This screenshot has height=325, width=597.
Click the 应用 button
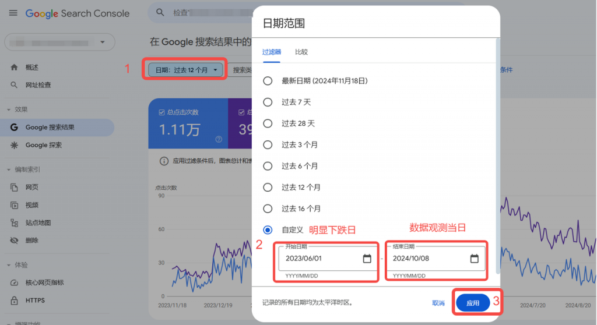[x=473, y=303]
